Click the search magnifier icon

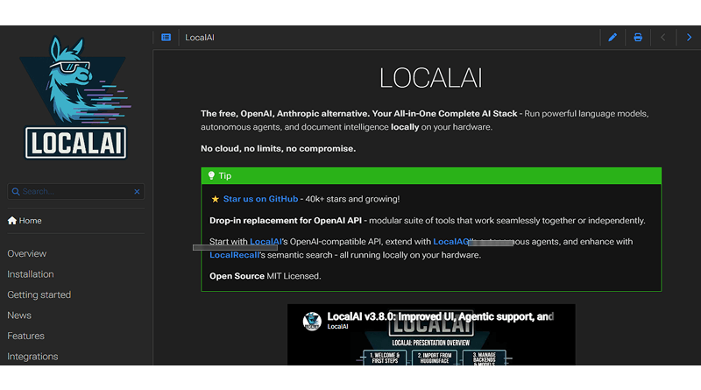(16, 191)
